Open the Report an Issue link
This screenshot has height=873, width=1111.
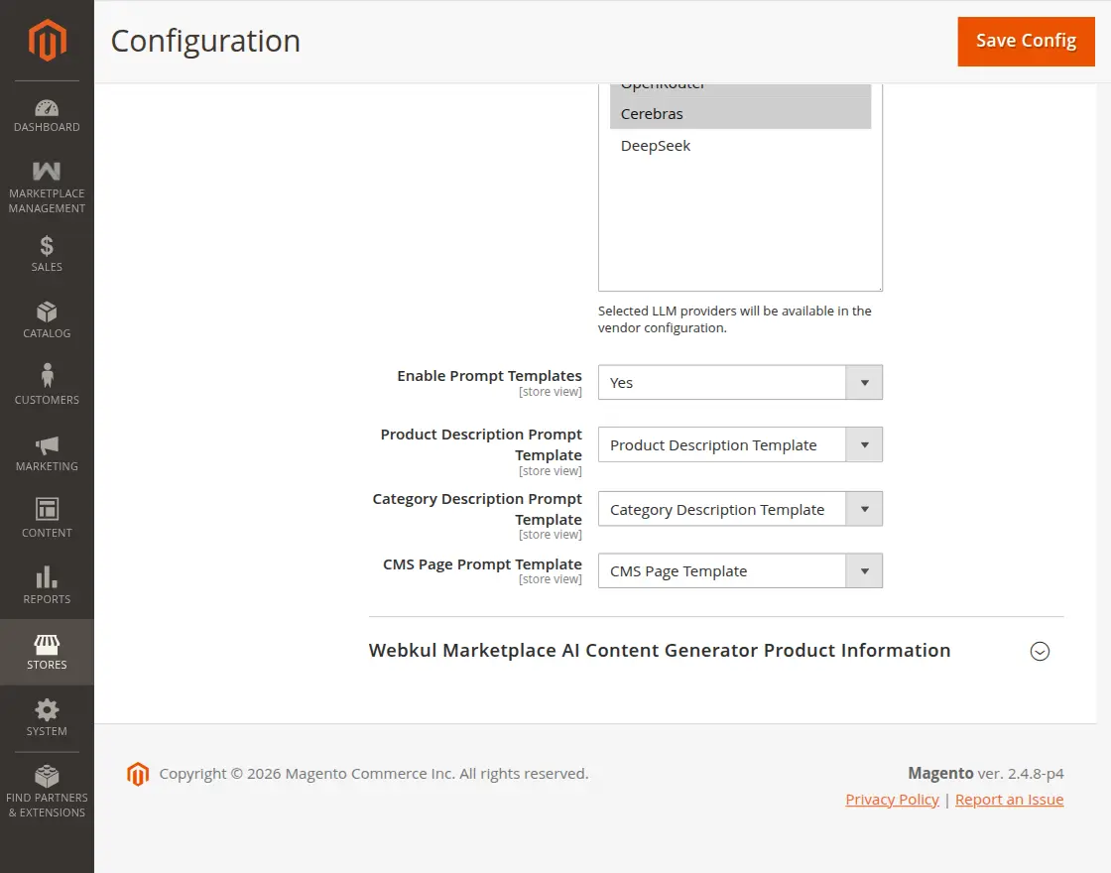coord(1009,800)
